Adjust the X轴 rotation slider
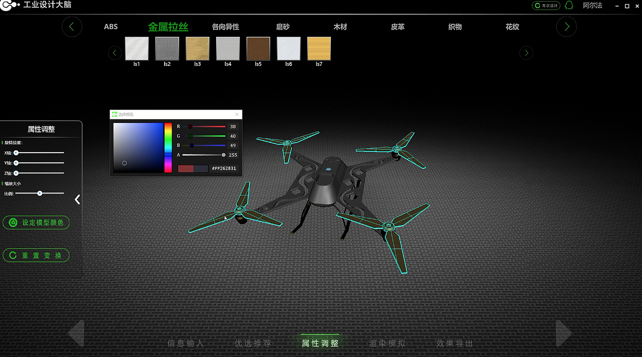This screenshot has width=642, height=357. (x=39, y=153)
